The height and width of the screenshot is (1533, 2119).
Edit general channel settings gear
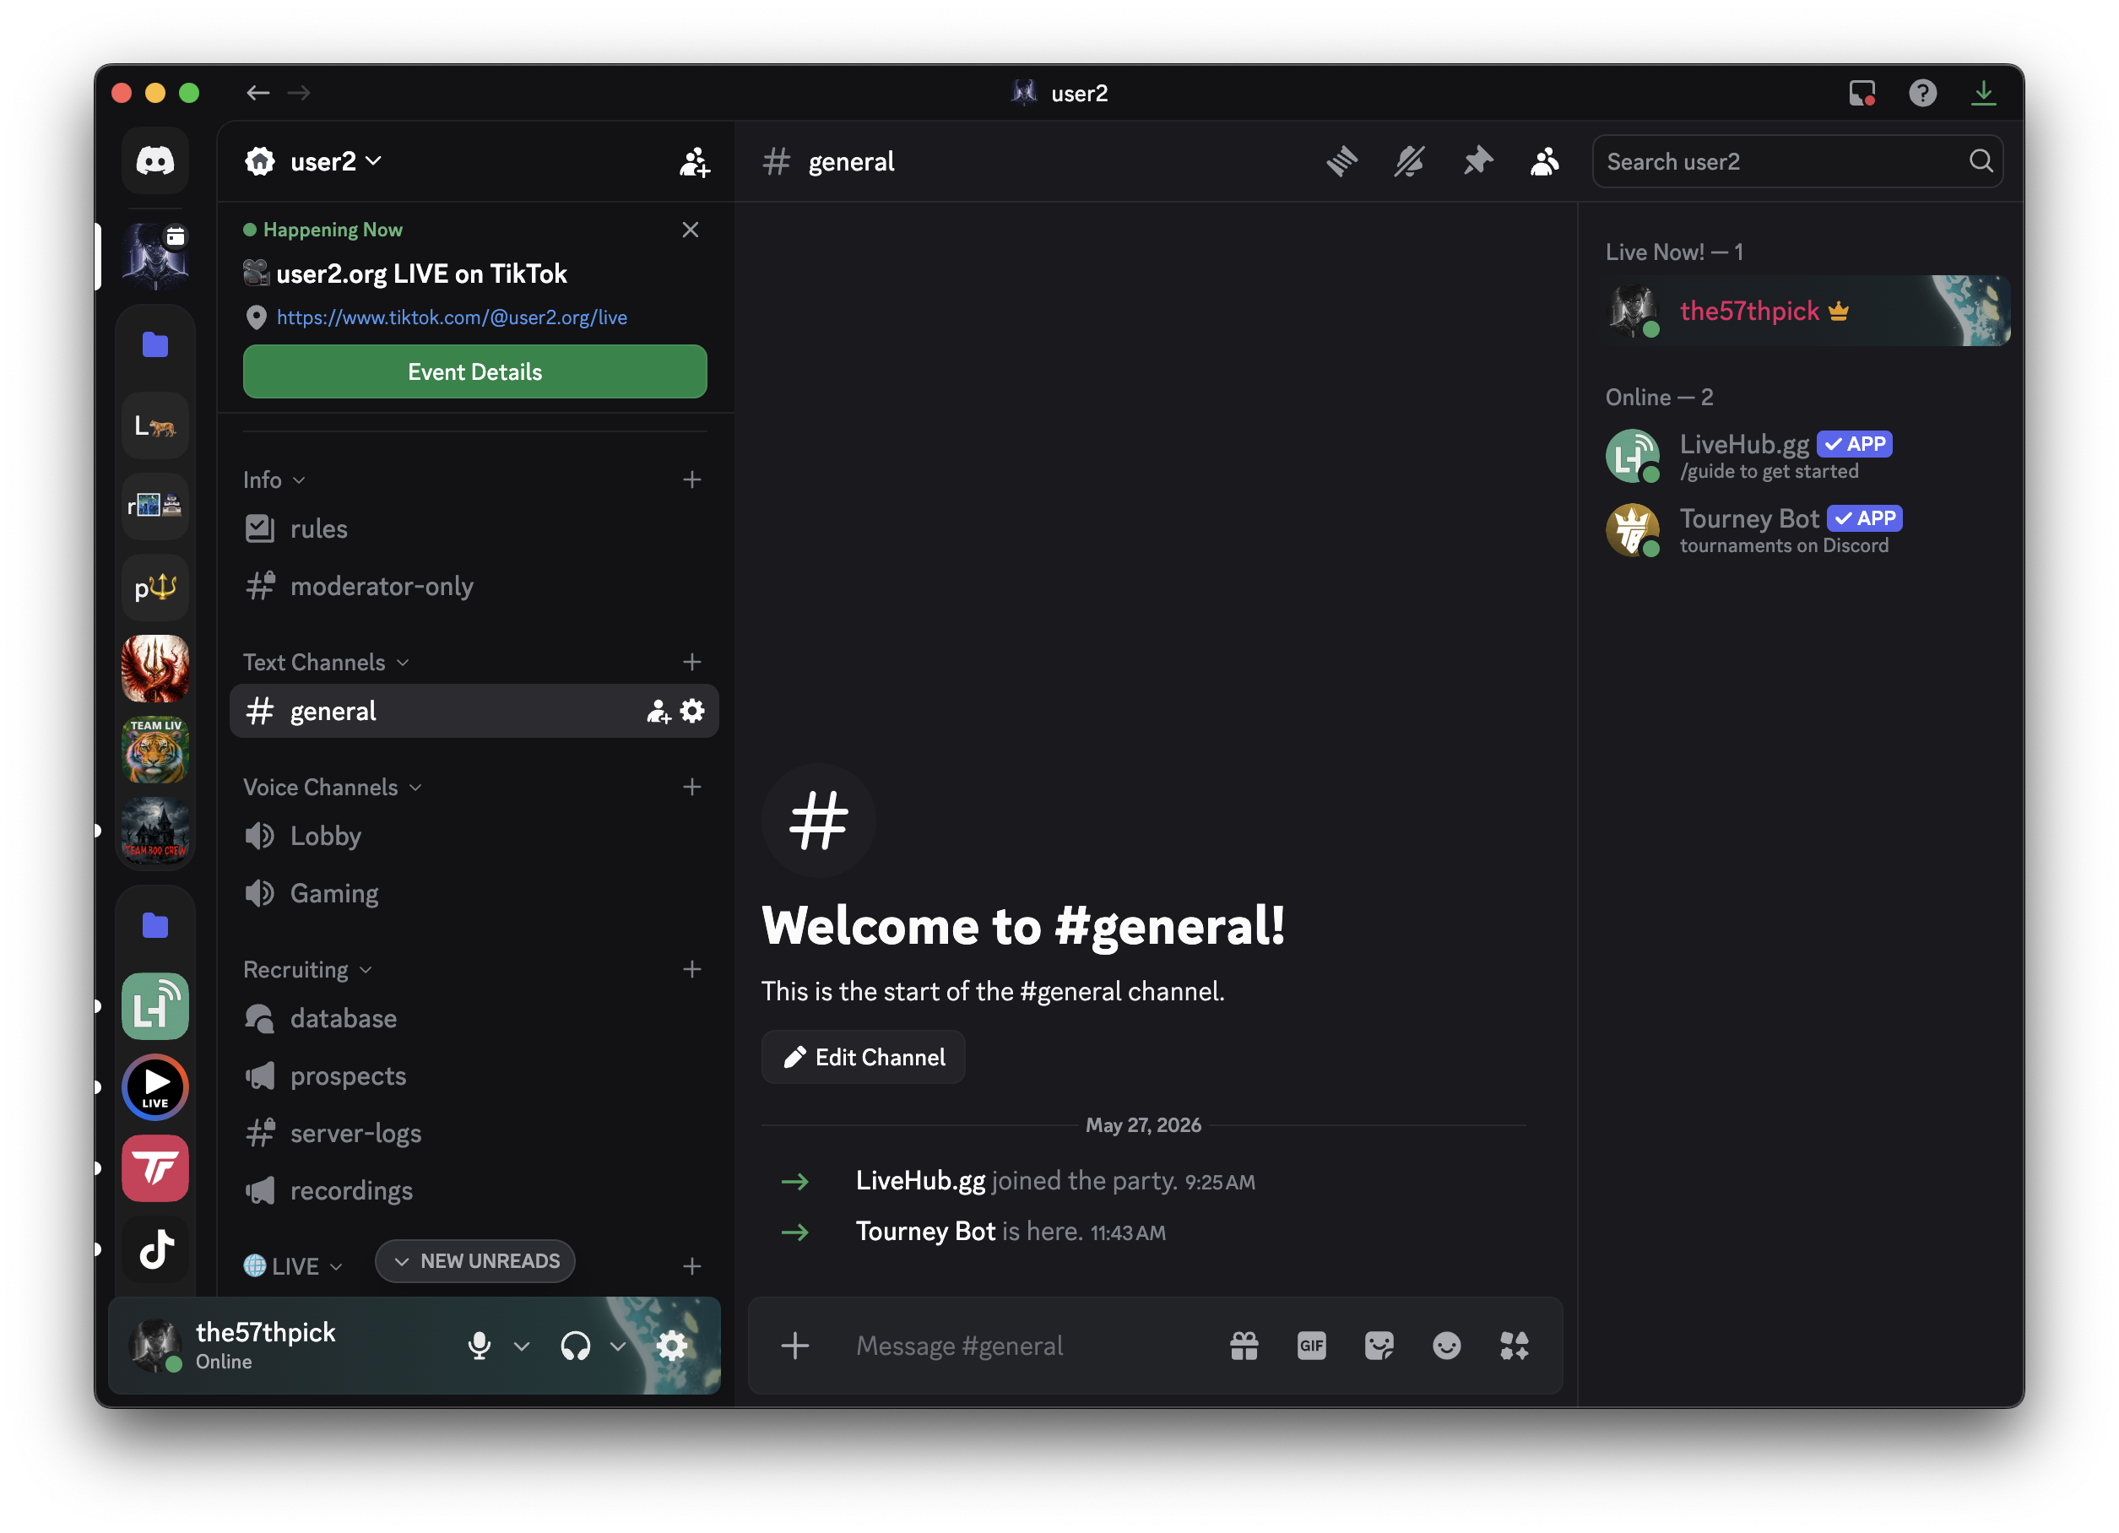pyautogui.click(x=692, y=711)
